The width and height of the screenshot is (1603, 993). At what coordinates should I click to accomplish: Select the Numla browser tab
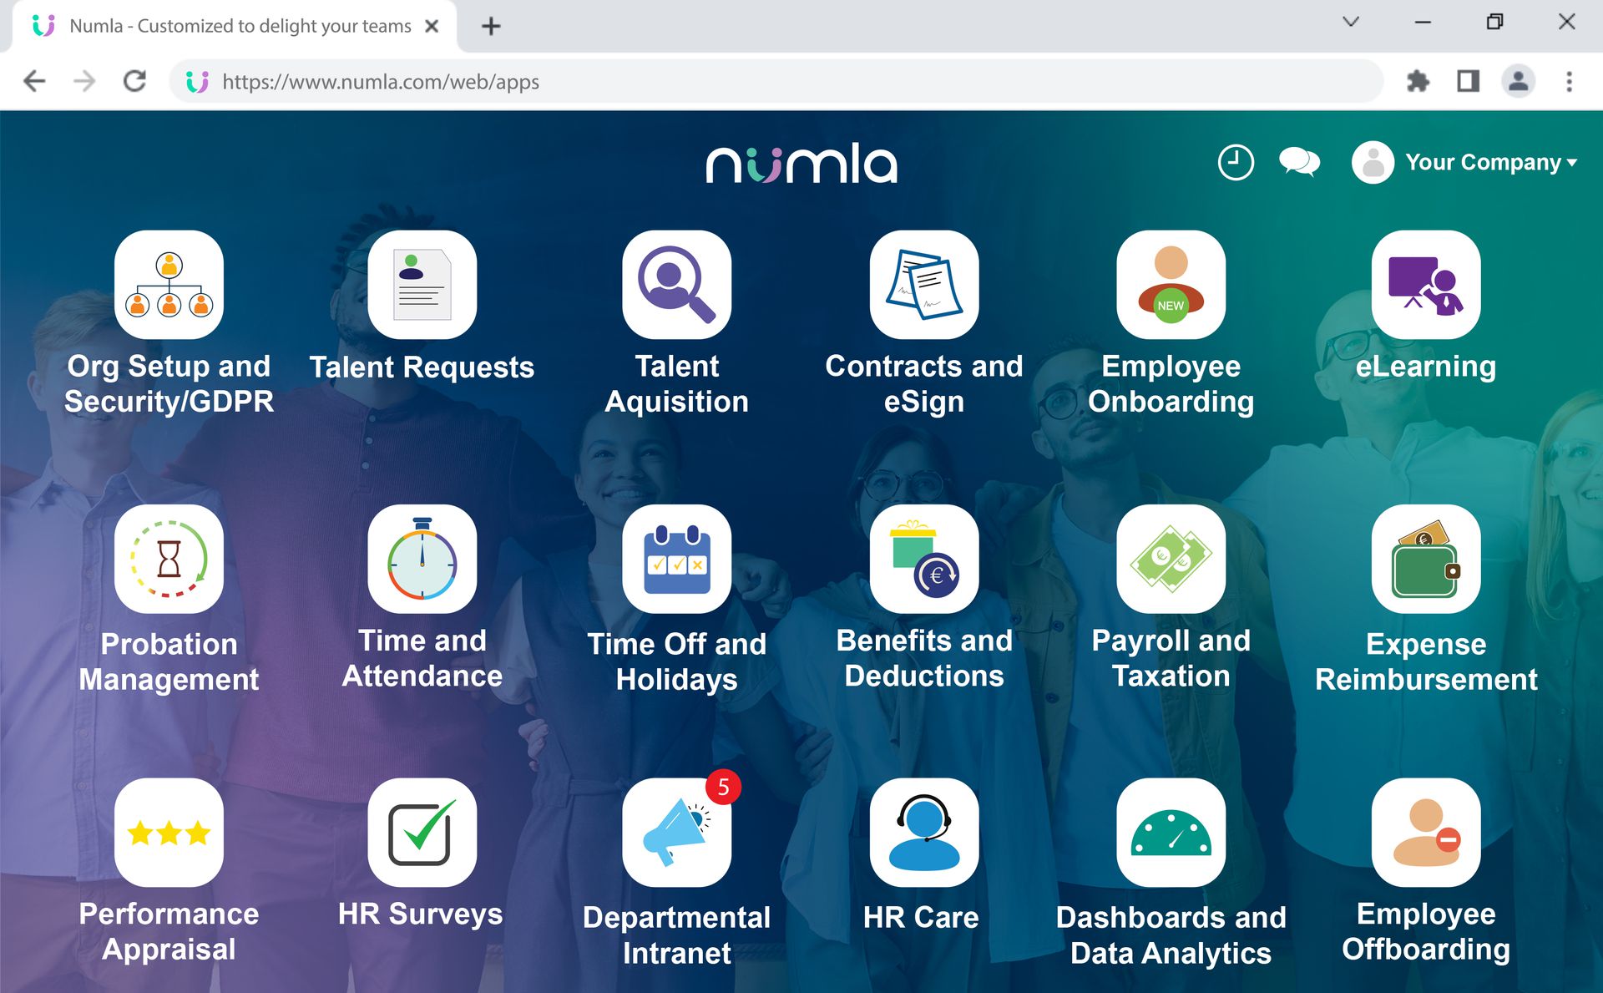point(234,26)
